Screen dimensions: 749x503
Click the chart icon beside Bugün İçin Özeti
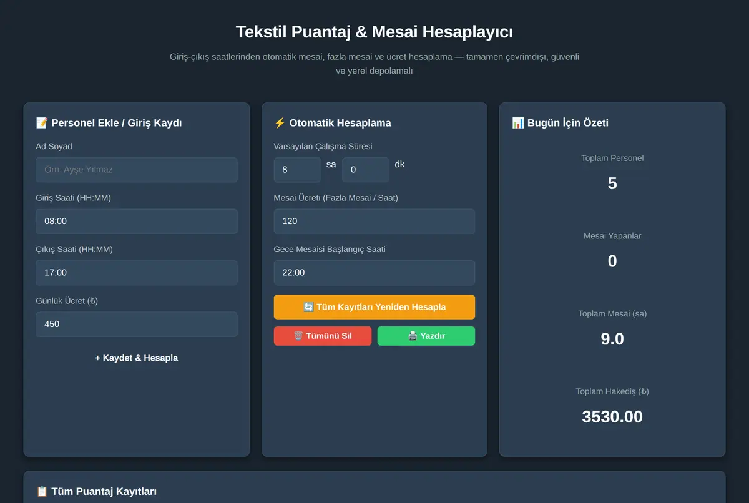coord(518,123)
